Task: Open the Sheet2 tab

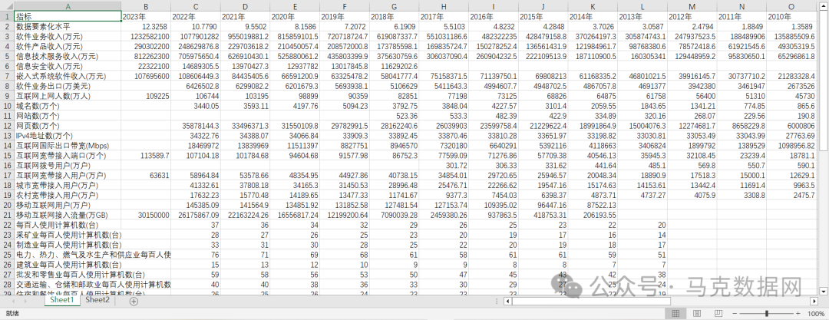Action: [97, 300]
